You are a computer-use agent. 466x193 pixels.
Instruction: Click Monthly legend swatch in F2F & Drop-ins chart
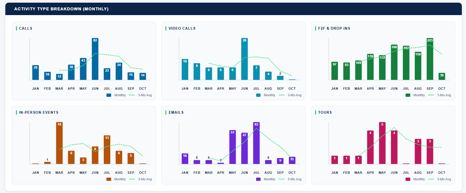pyautogui.click(x=408, y=95)
